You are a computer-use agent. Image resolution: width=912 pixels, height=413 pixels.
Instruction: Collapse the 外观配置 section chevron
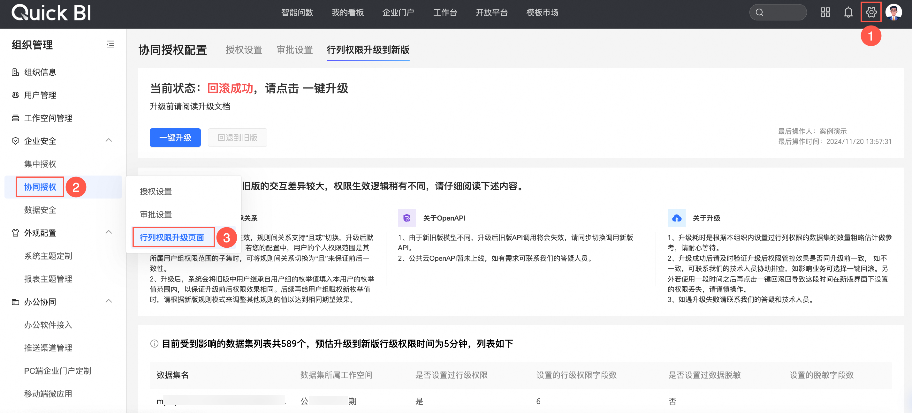click(109, 232)
